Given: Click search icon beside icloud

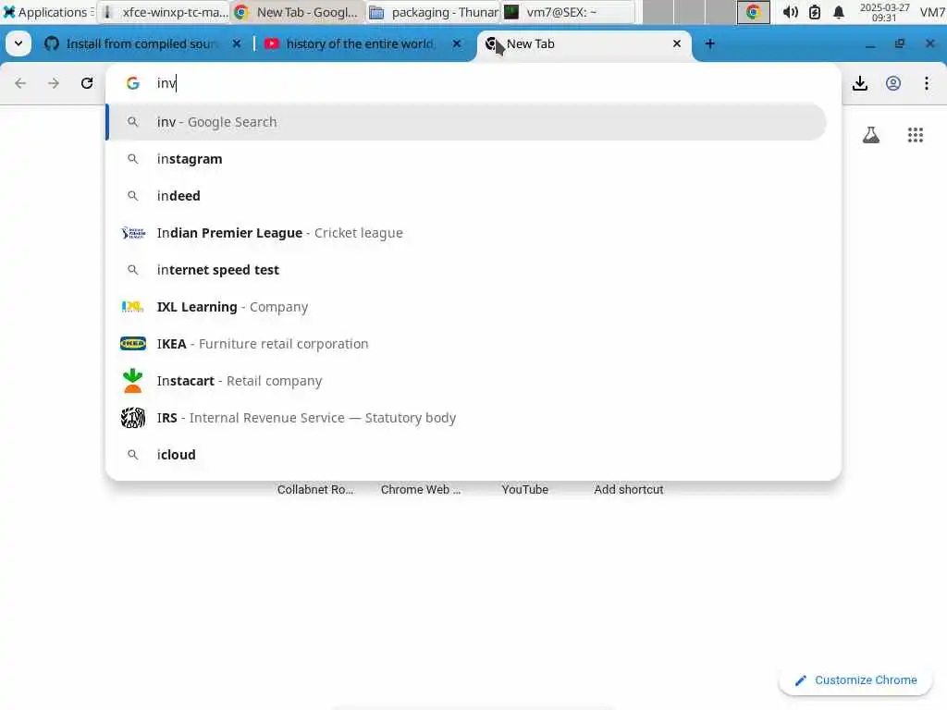Looking at the screenshot, I should coord(133,455).
